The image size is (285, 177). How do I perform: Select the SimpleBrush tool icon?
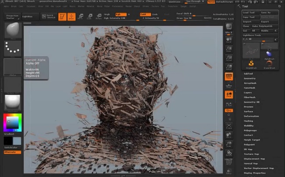(251, 65)
